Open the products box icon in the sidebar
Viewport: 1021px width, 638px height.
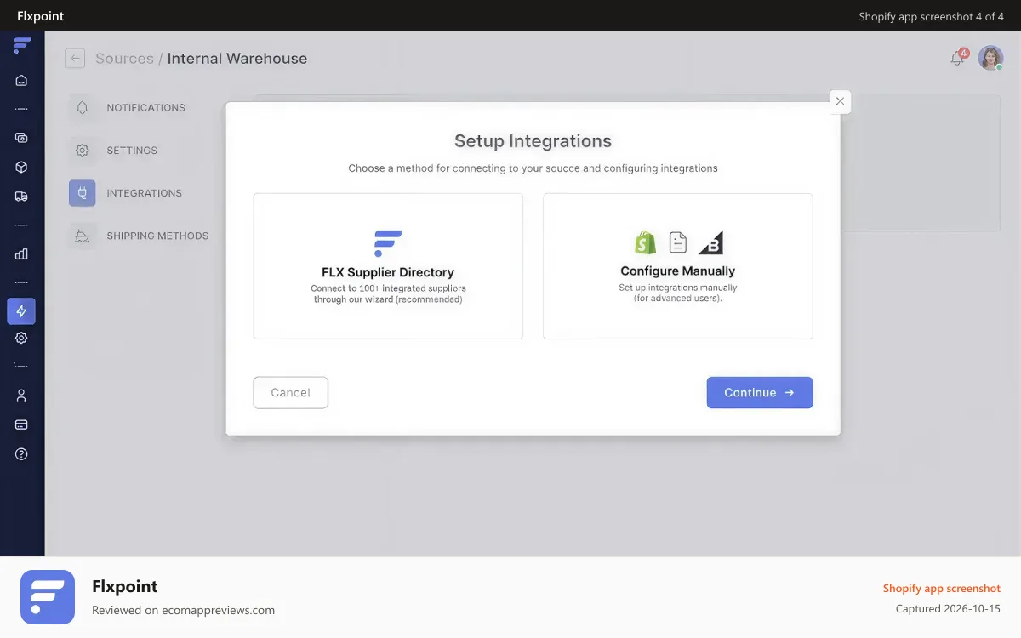coord(21,168)
